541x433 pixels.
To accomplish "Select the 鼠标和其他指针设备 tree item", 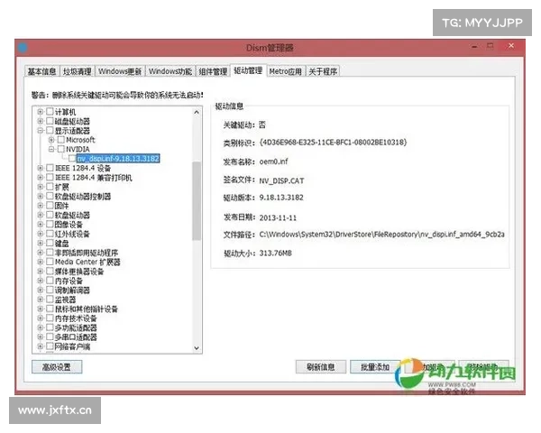I will pyautogui.click(x=87, y=309).
